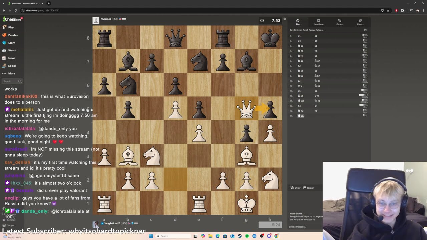The height and width of the screenshot is (240, 427).
Task: Click the Chess.com logo
Action: [12, 19]
